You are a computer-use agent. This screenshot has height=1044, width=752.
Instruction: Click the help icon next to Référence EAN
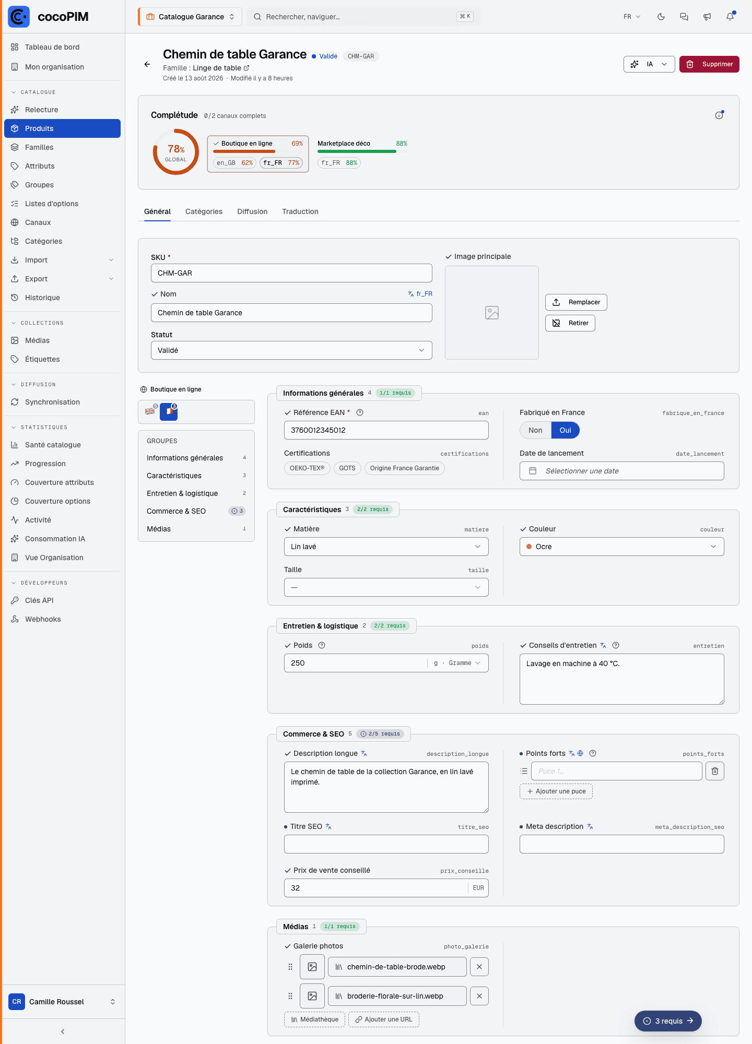click(360, 412)
